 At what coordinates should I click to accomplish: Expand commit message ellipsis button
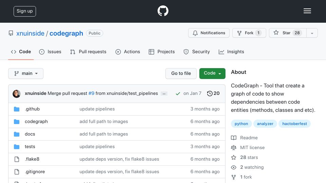coord(164,94)
